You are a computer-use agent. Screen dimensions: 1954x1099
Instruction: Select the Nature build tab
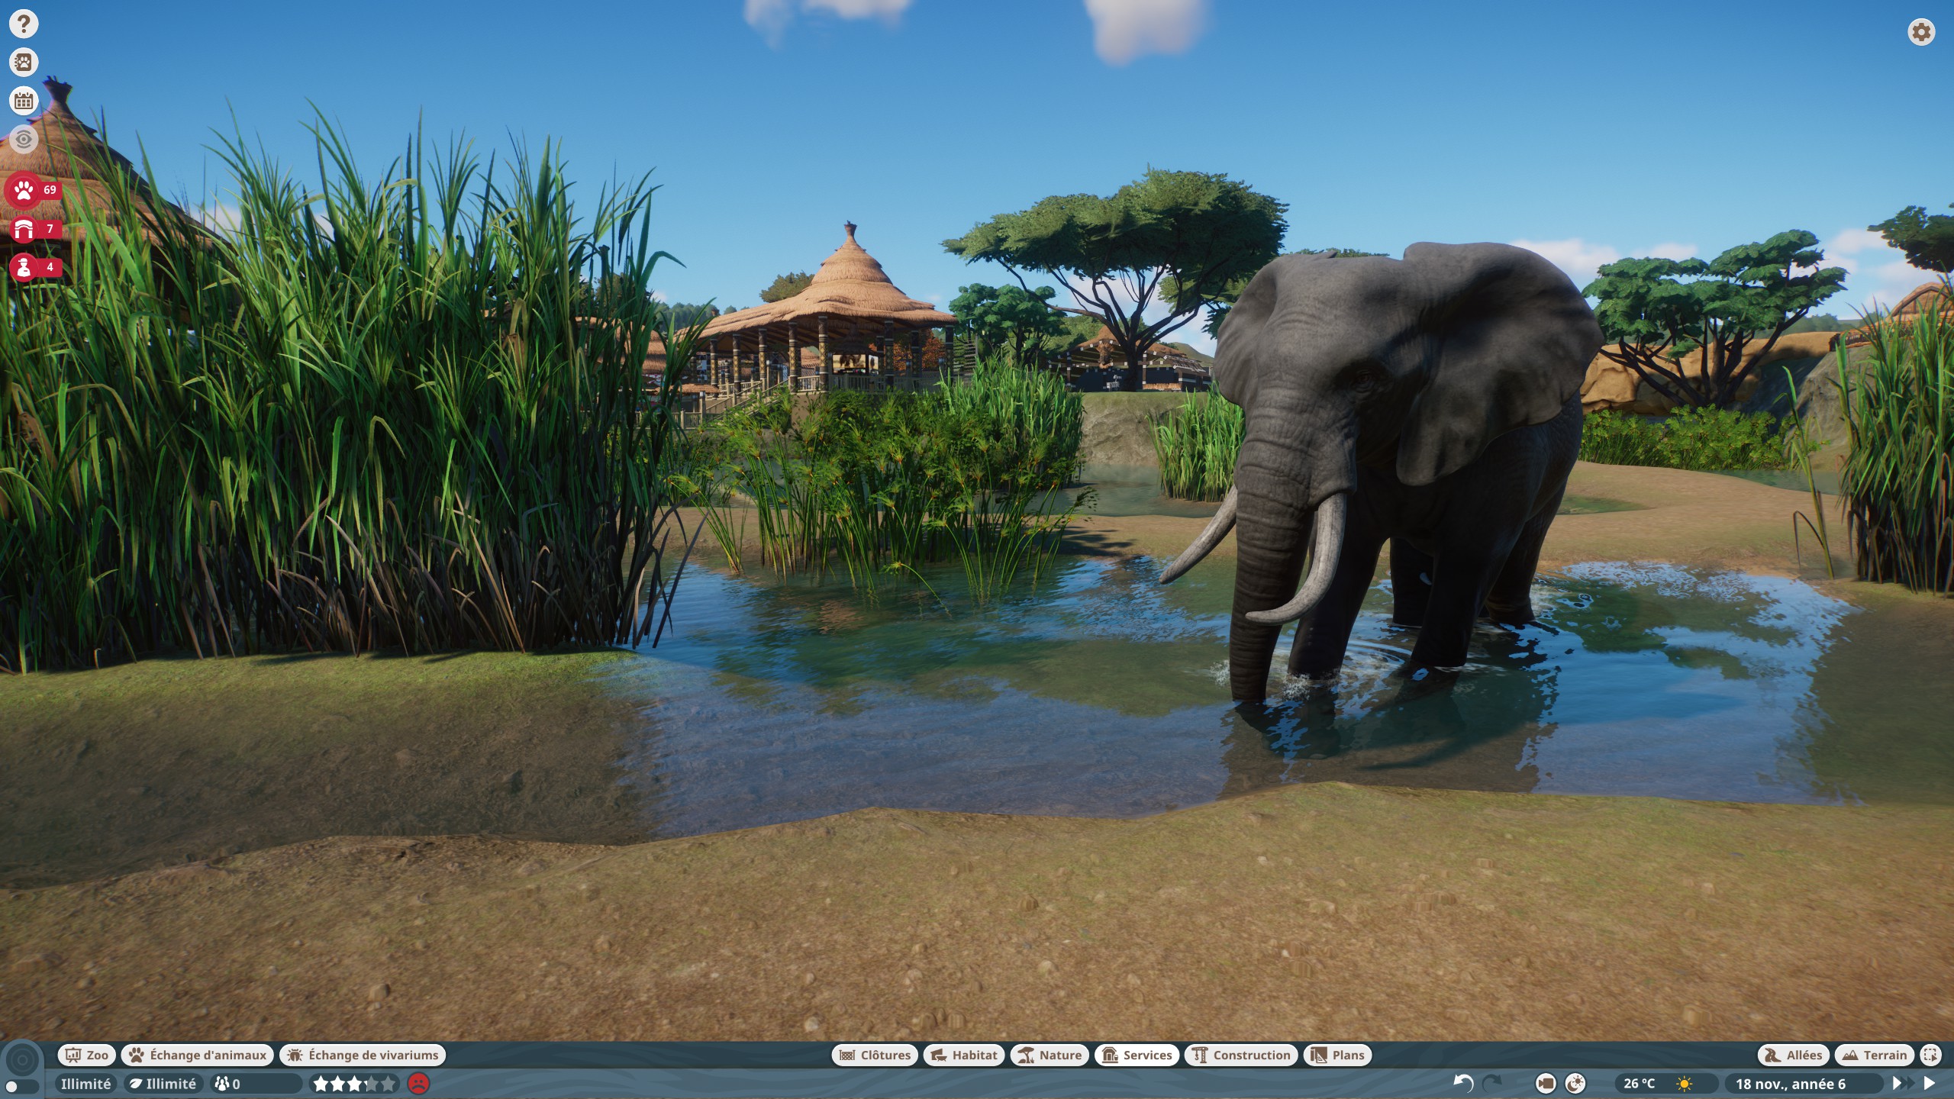click(1050, 1055)
